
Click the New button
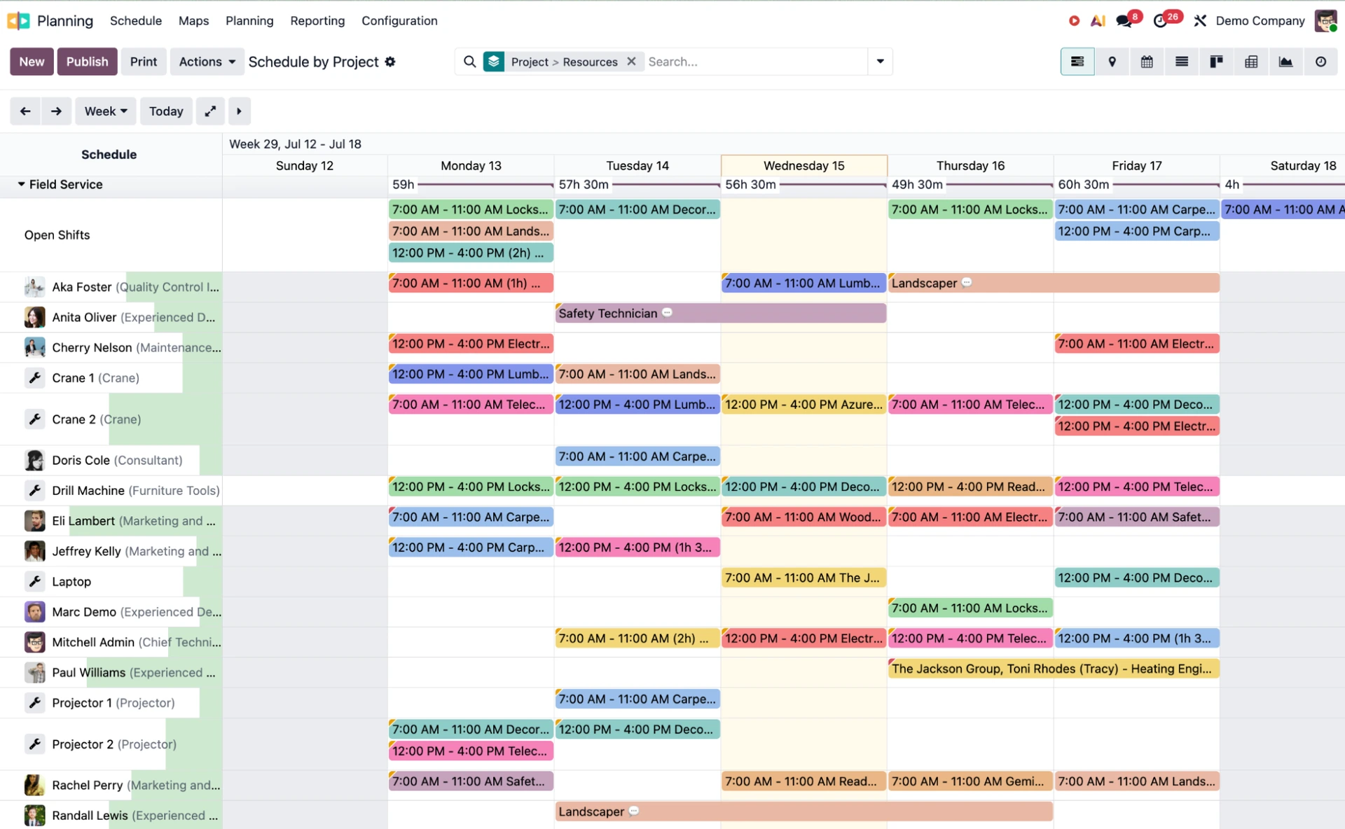tap(32, 62)
